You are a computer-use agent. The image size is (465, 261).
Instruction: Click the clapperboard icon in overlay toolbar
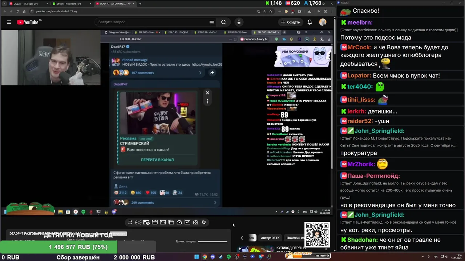tap(155, 222)
